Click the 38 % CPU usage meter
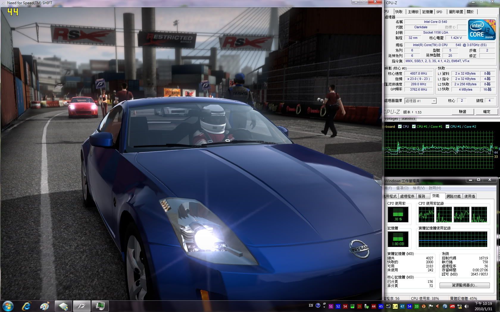 coord(398,215)
